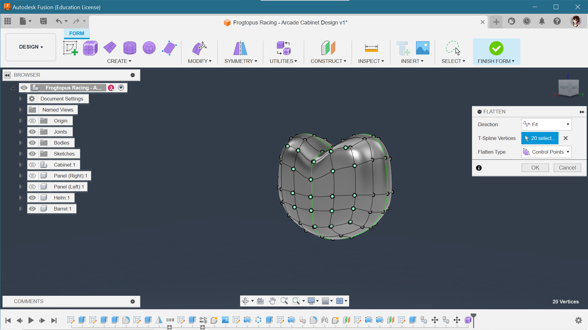Show the Panel (Right):1 component
The height and width of the screenshot is (330, 588).
(32, 176)
